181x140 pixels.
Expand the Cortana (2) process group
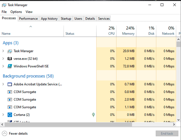point(3,115)
